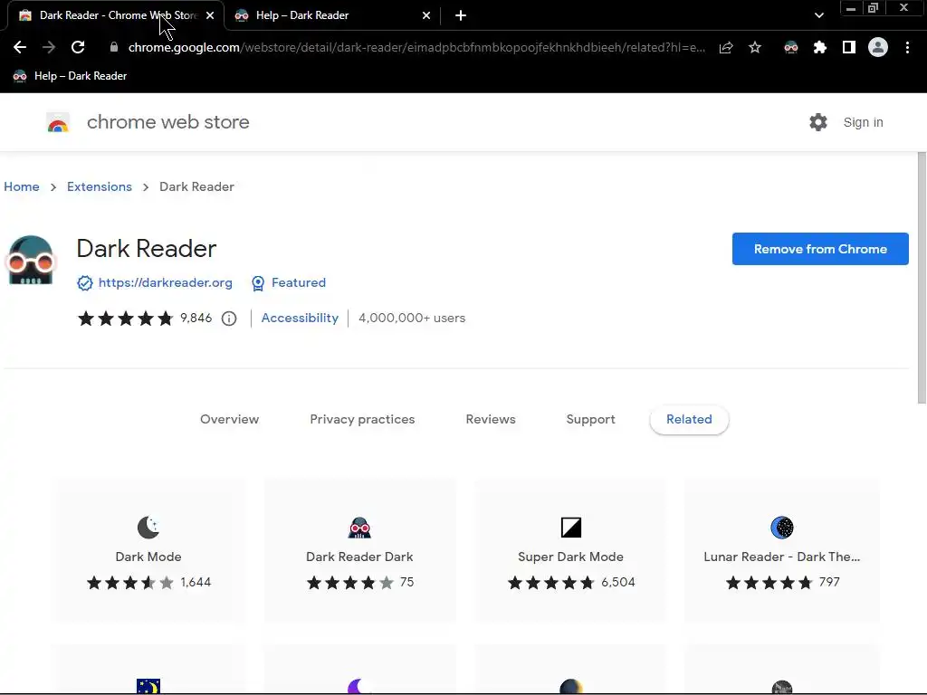Click the Dark Reader extension logo image

(31, 260)
